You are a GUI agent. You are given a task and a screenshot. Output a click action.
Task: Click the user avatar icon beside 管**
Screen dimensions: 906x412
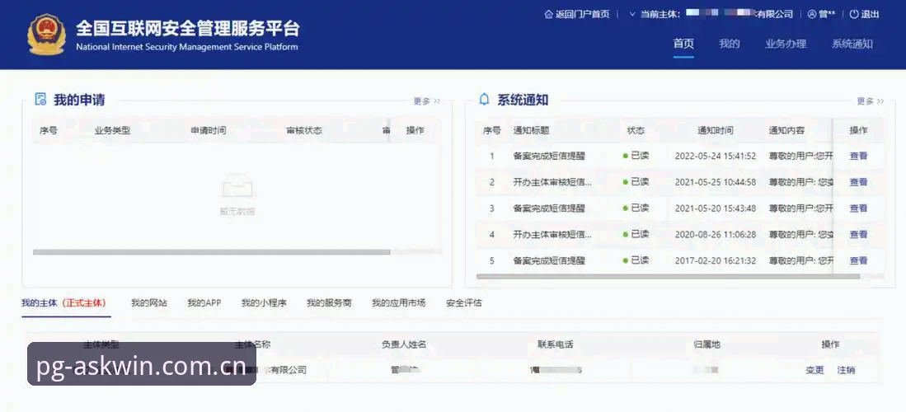coord(812,15)
